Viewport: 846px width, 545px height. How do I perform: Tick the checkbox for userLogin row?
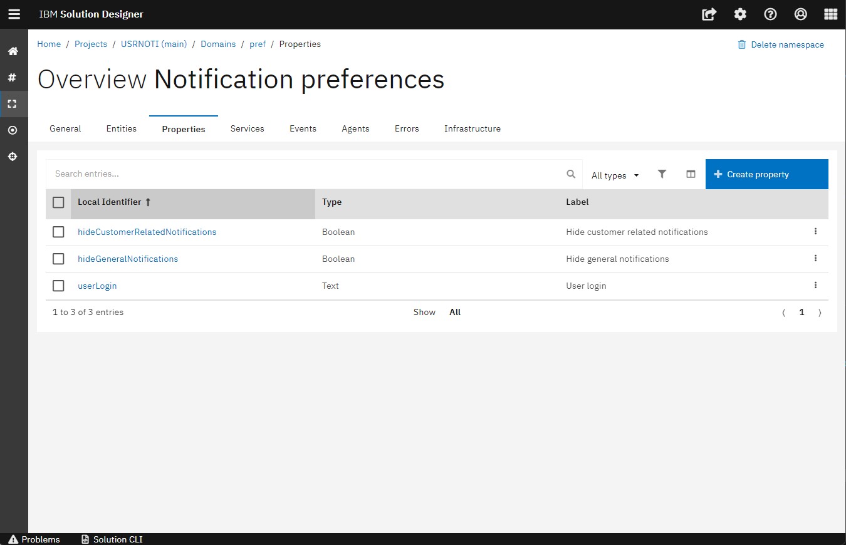(58, 286)
